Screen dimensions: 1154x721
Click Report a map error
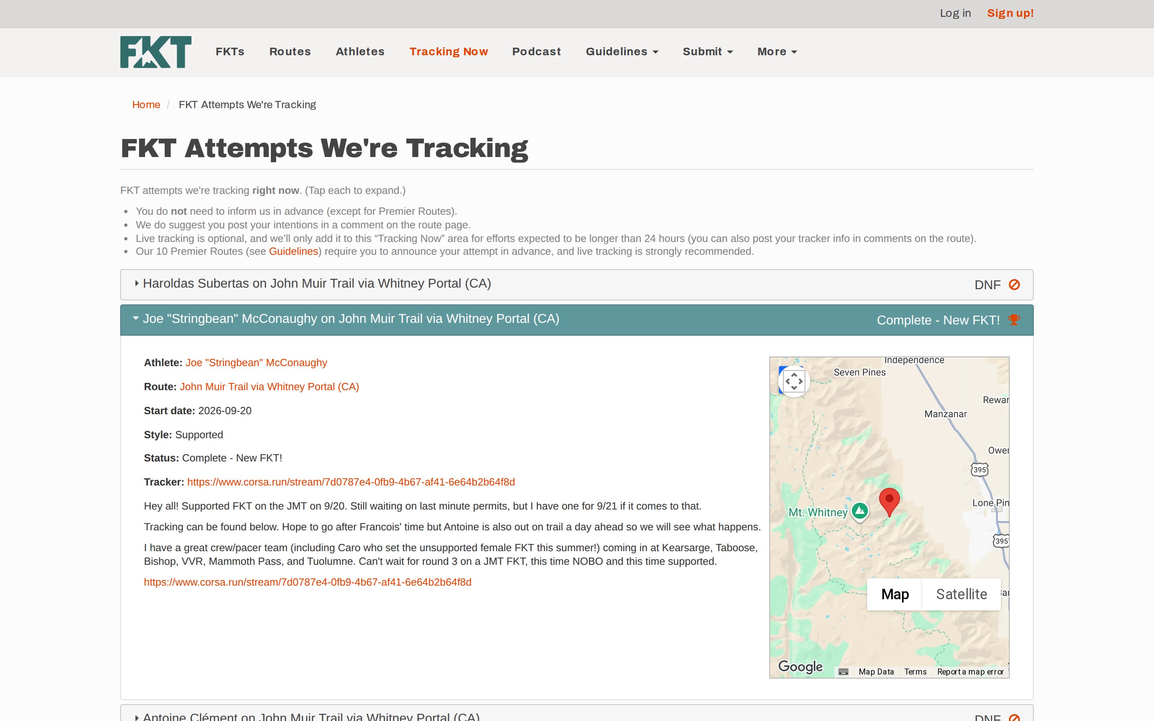coord(970,671)
